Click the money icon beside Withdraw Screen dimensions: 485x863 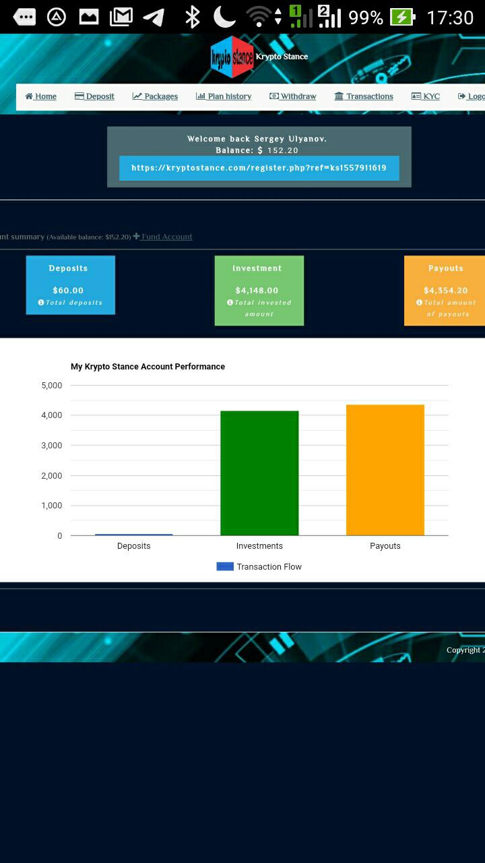(x=273, y=96)
